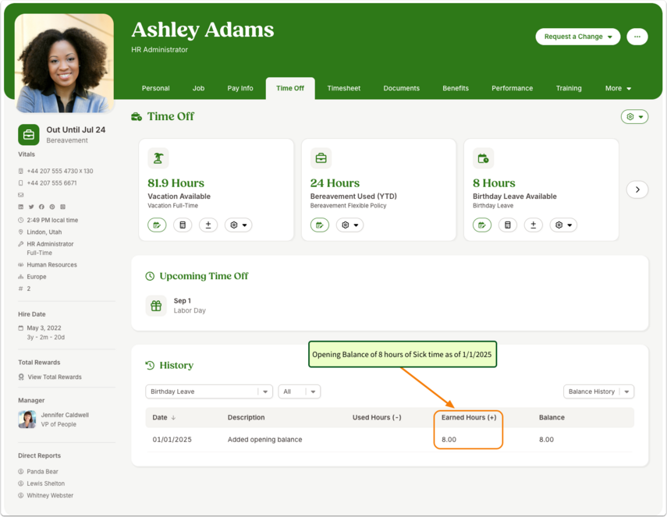
Task: Click request time off icon in Bereavement card
Action: point(320,225)
